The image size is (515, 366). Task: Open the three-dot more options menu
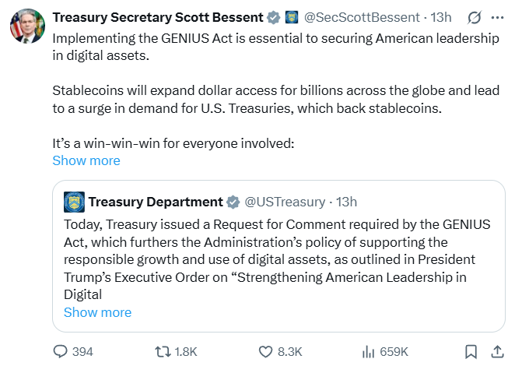[x=497, y=17]
